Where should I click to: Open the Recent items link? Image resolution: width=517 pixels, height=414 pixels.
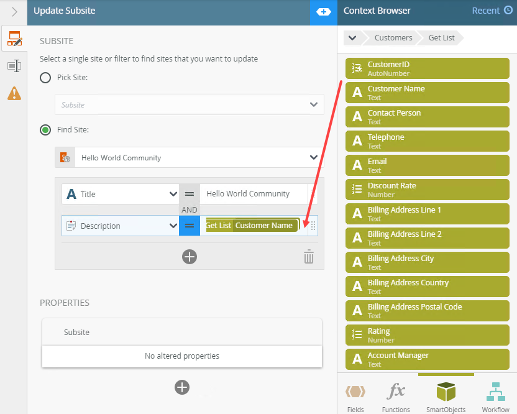[x=492, y=11]
